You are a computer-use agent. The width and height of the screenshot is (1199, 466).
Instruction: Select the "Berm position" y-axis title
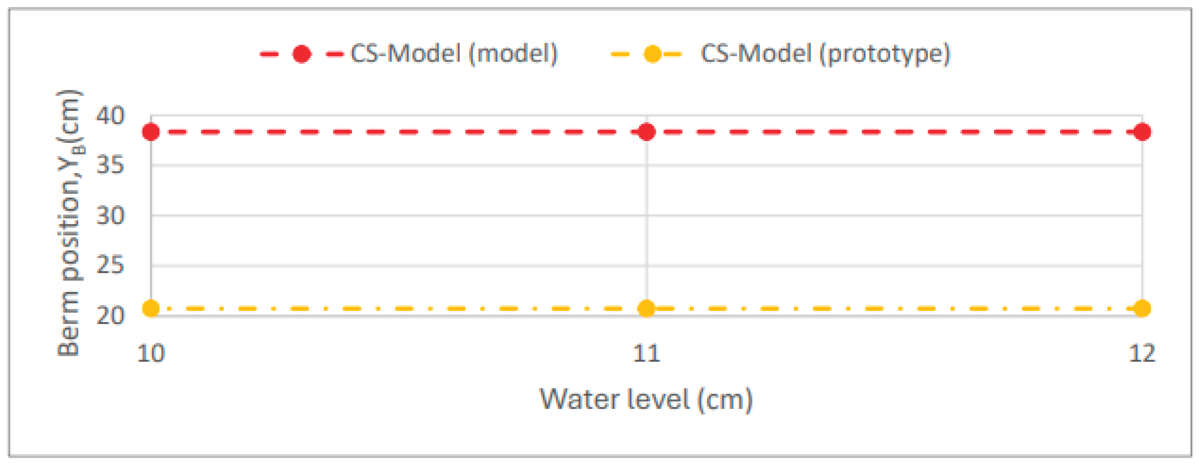click(x=69, y=223)
